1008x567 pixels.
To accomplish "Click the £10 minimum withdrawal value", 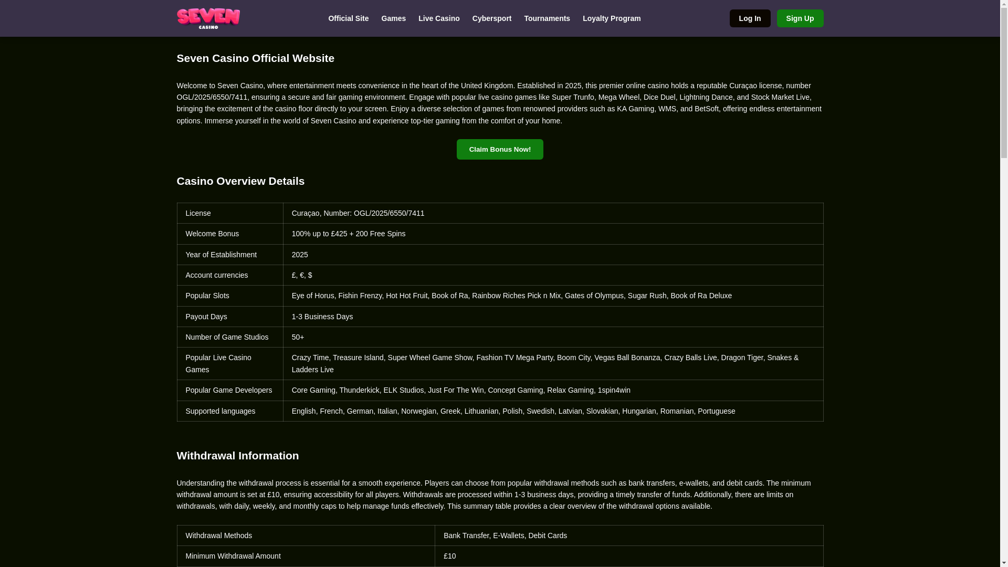I will point(629,556).
